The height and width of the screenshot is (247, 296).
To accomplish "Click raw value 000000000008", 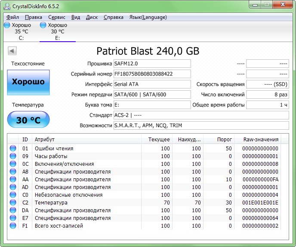I will pyautogui.click(x=260, y=164).
